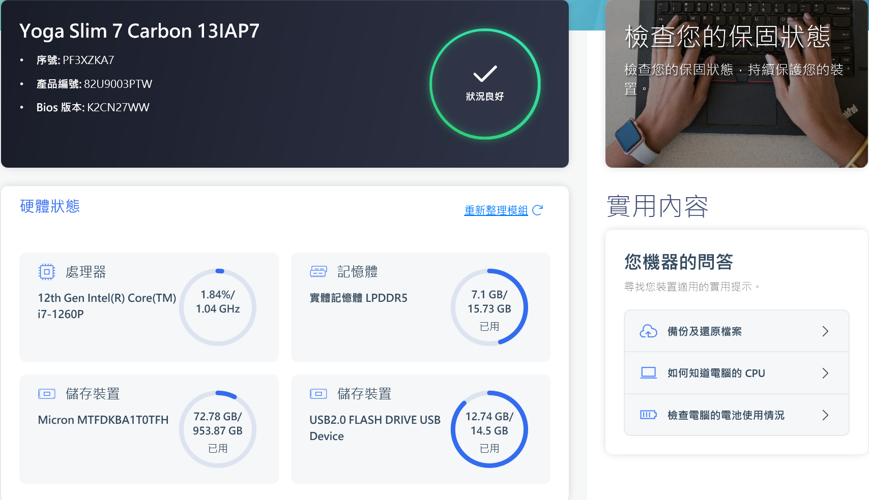The width and height of the screenshot is (869, 500).
Task: Click the refresh module circular arrow icon
Action: coord(538,210)
